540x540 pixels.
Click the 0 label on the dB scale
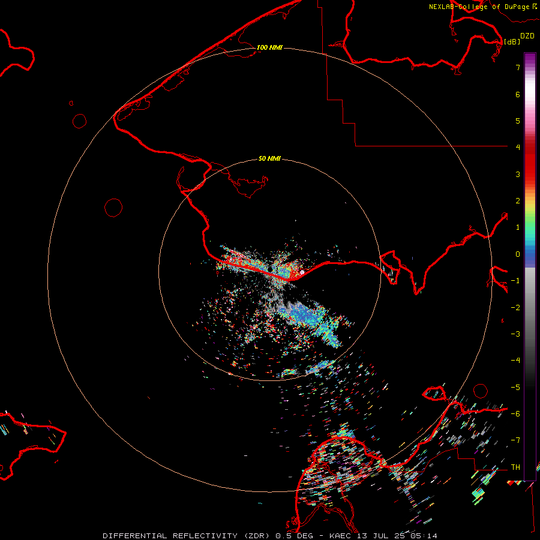[x=518, y=254]
